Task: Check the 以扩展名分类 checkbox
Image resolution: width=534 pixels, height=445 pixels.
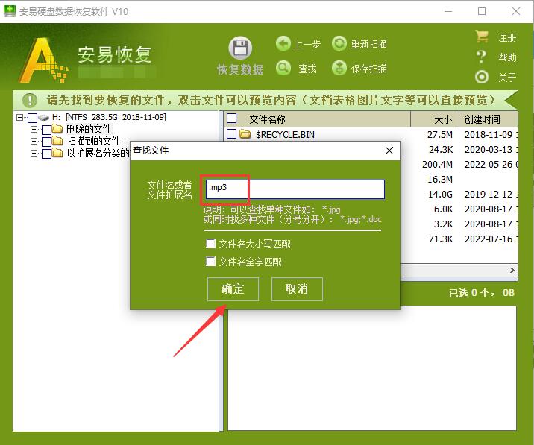Action: [47, 154]
